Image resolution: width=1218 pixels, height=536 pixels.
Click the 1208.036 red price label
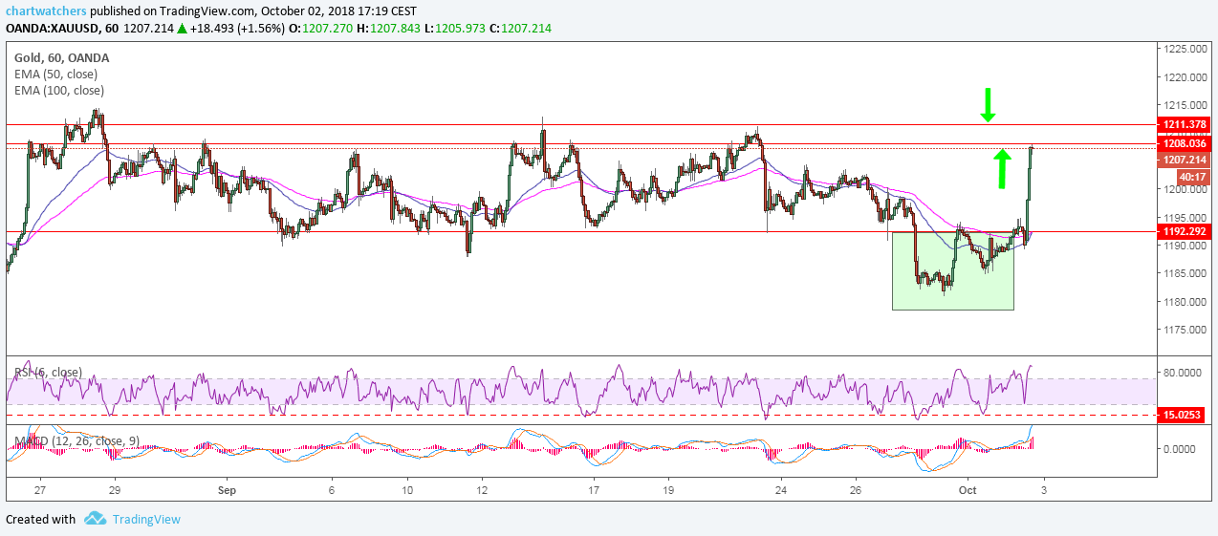pyautogui.click(x=1184, y=143)
